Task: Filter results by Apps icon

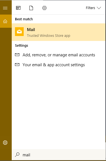Action: click(18, 8)
